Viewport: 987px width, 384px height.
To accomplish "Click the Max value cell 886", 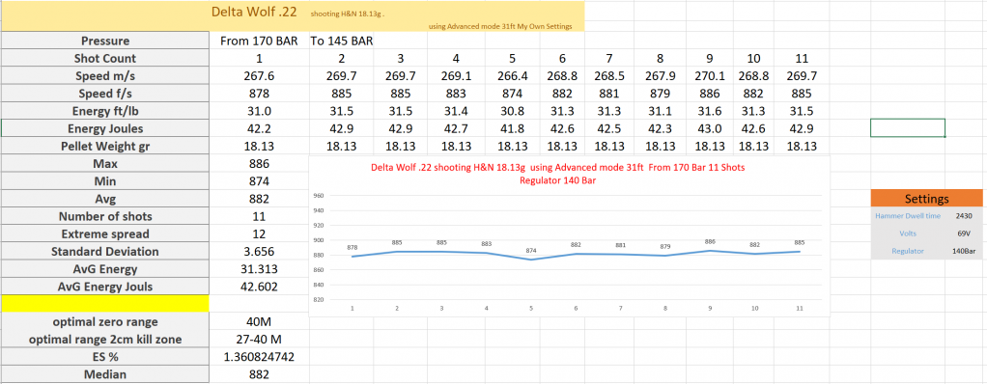I will pos(260,164).
